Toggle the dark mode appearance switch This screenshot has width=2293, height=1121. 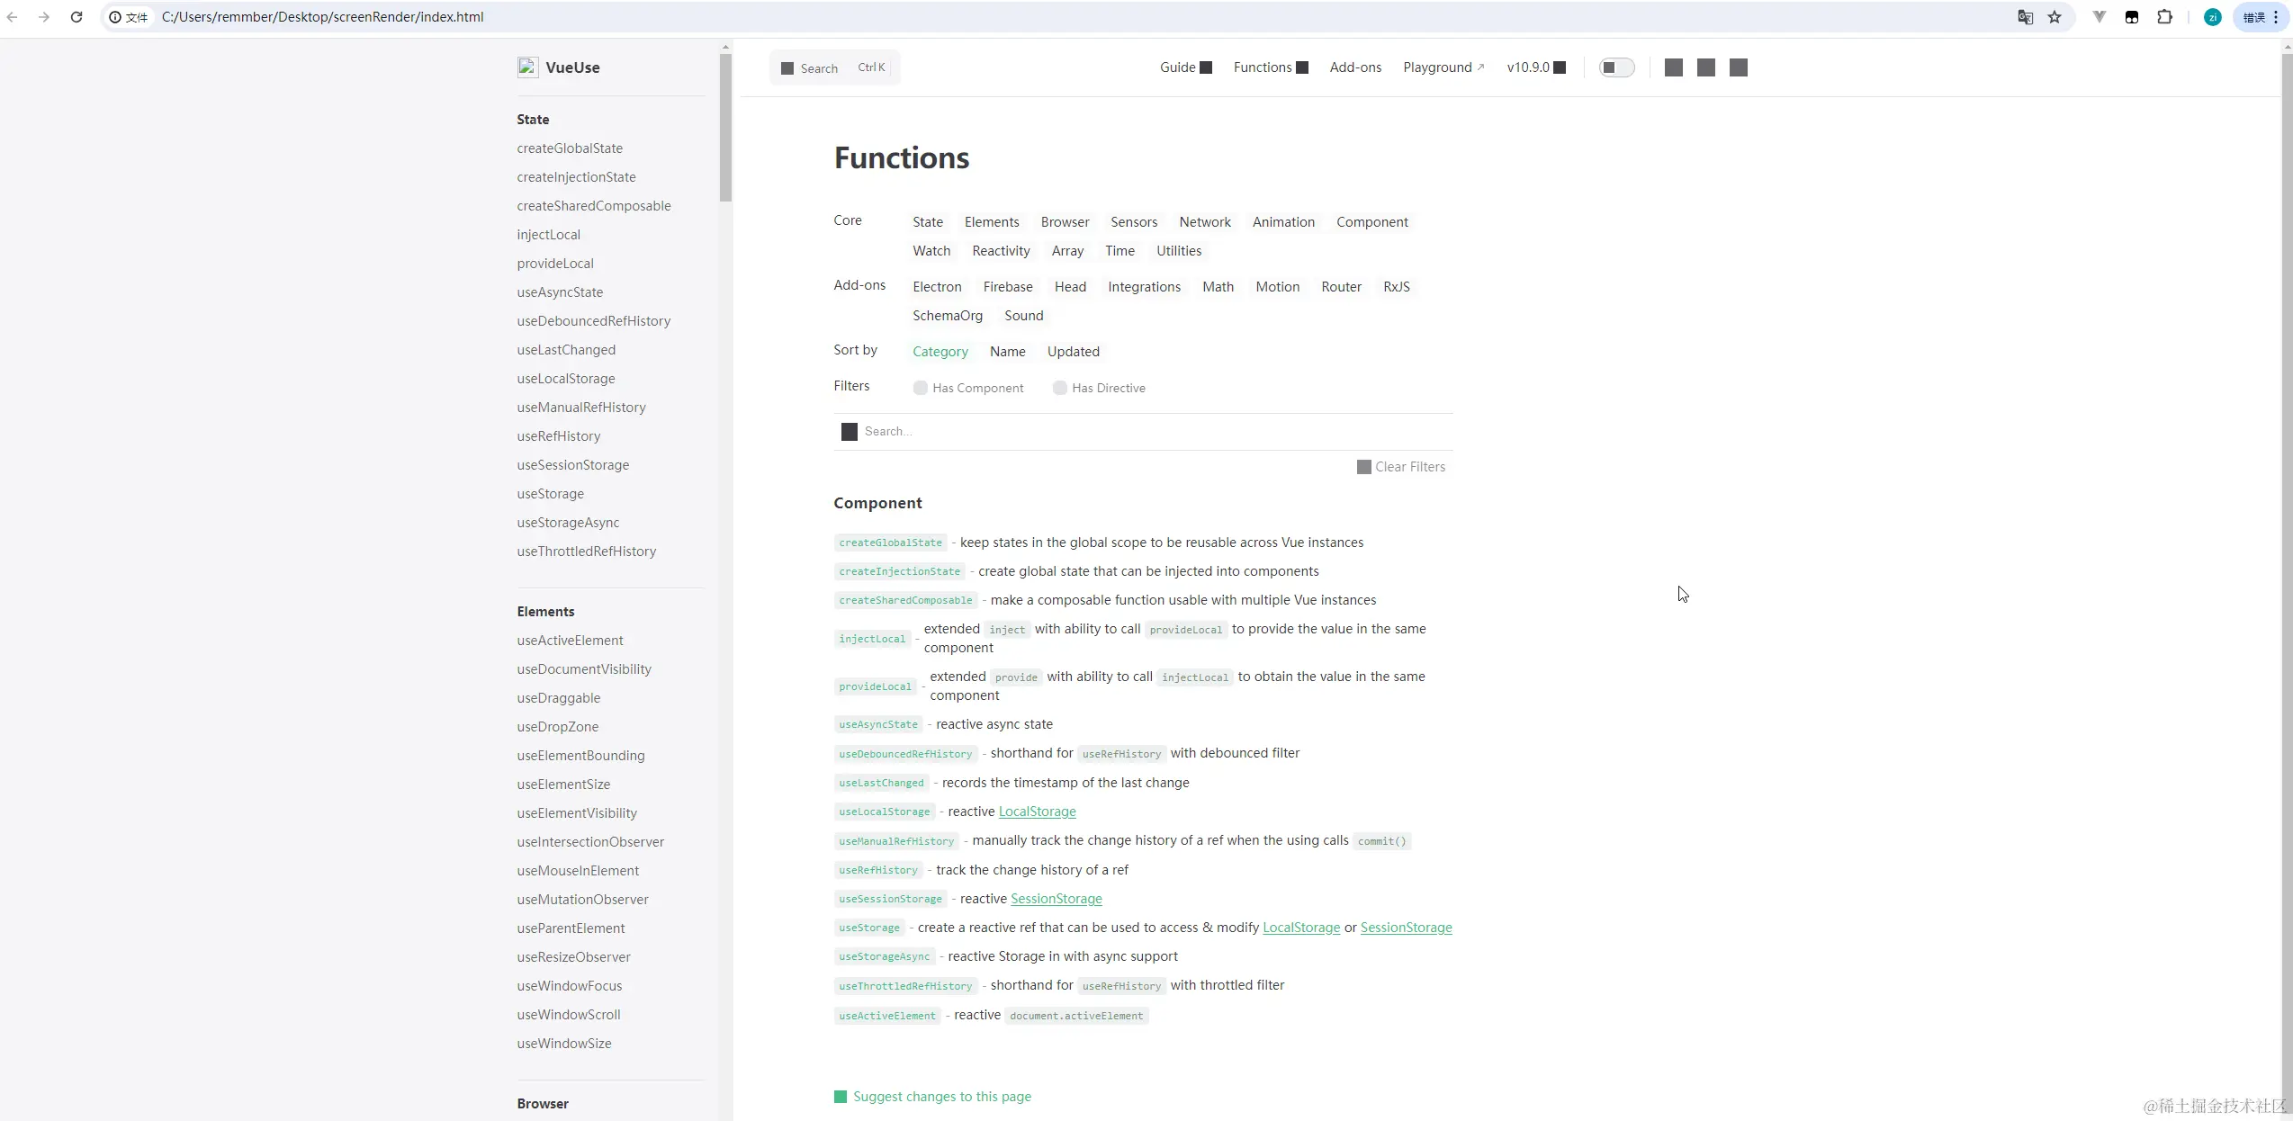click(1616, 67)
